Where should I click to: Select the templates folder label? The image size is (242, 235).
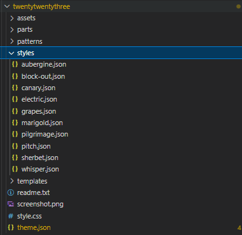point(32,182)
